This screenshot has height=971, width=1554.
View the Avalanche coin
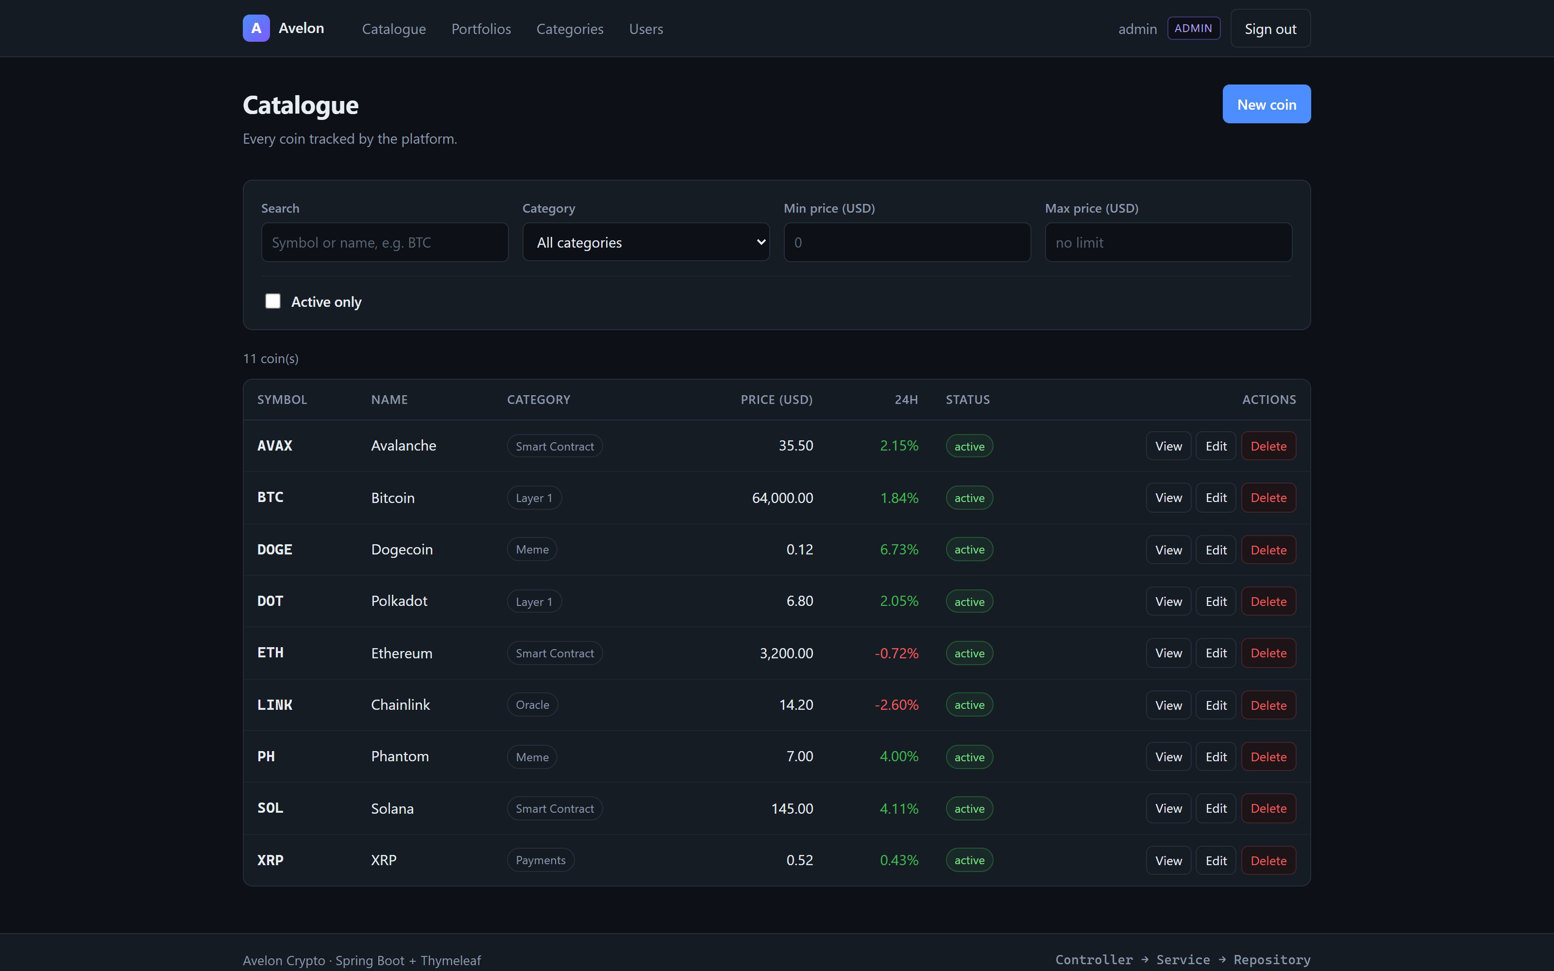point(1168,446)
